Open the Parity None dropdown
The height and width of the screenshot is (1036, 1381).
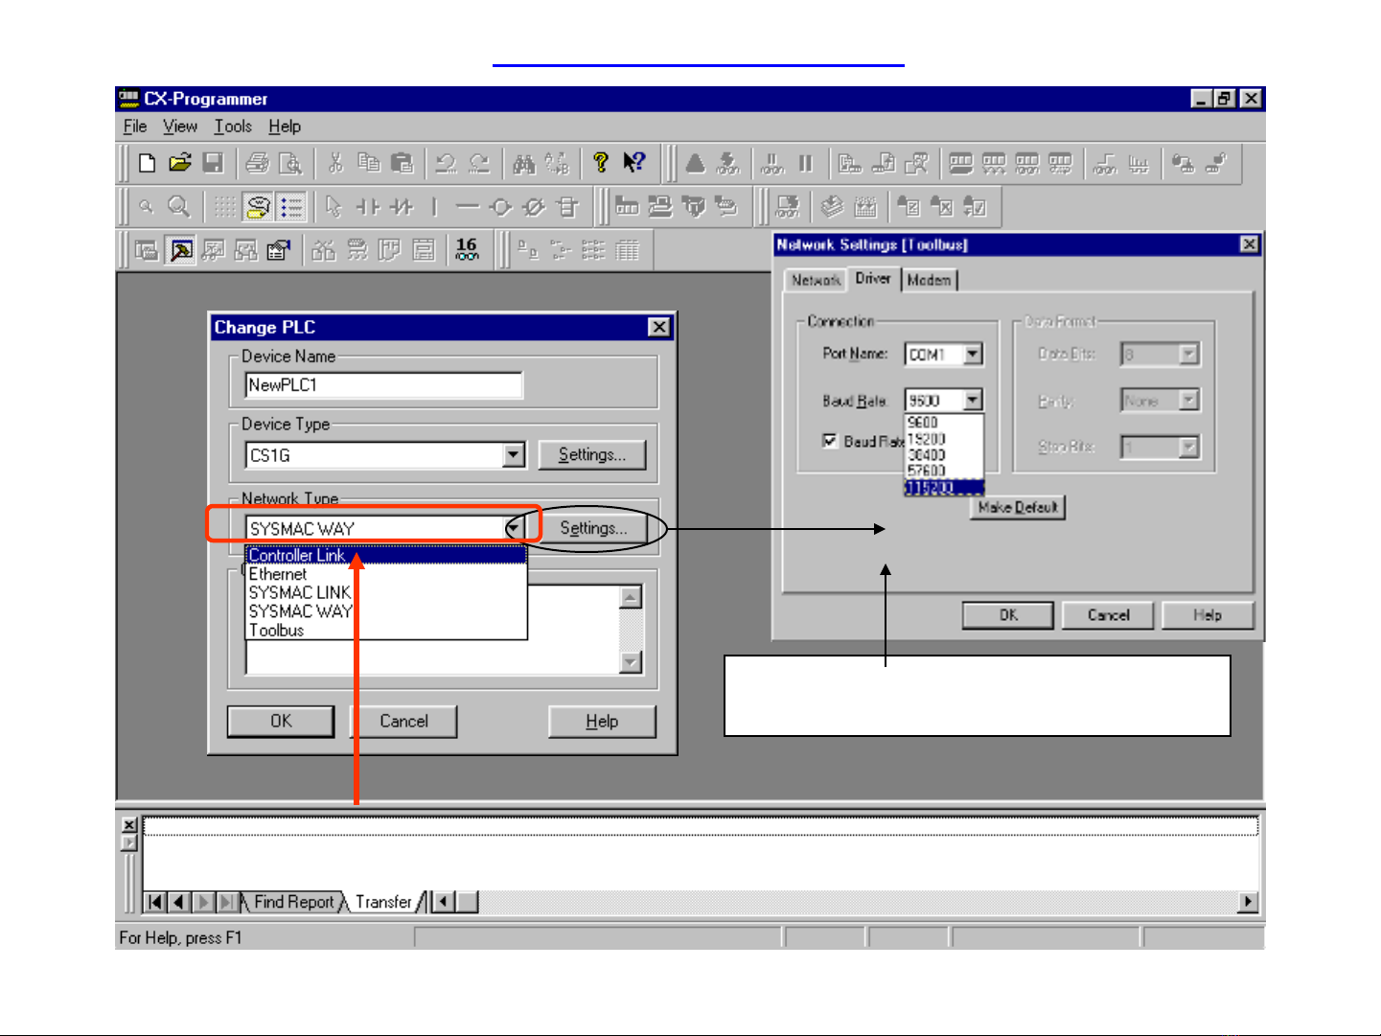point(1188,401)
